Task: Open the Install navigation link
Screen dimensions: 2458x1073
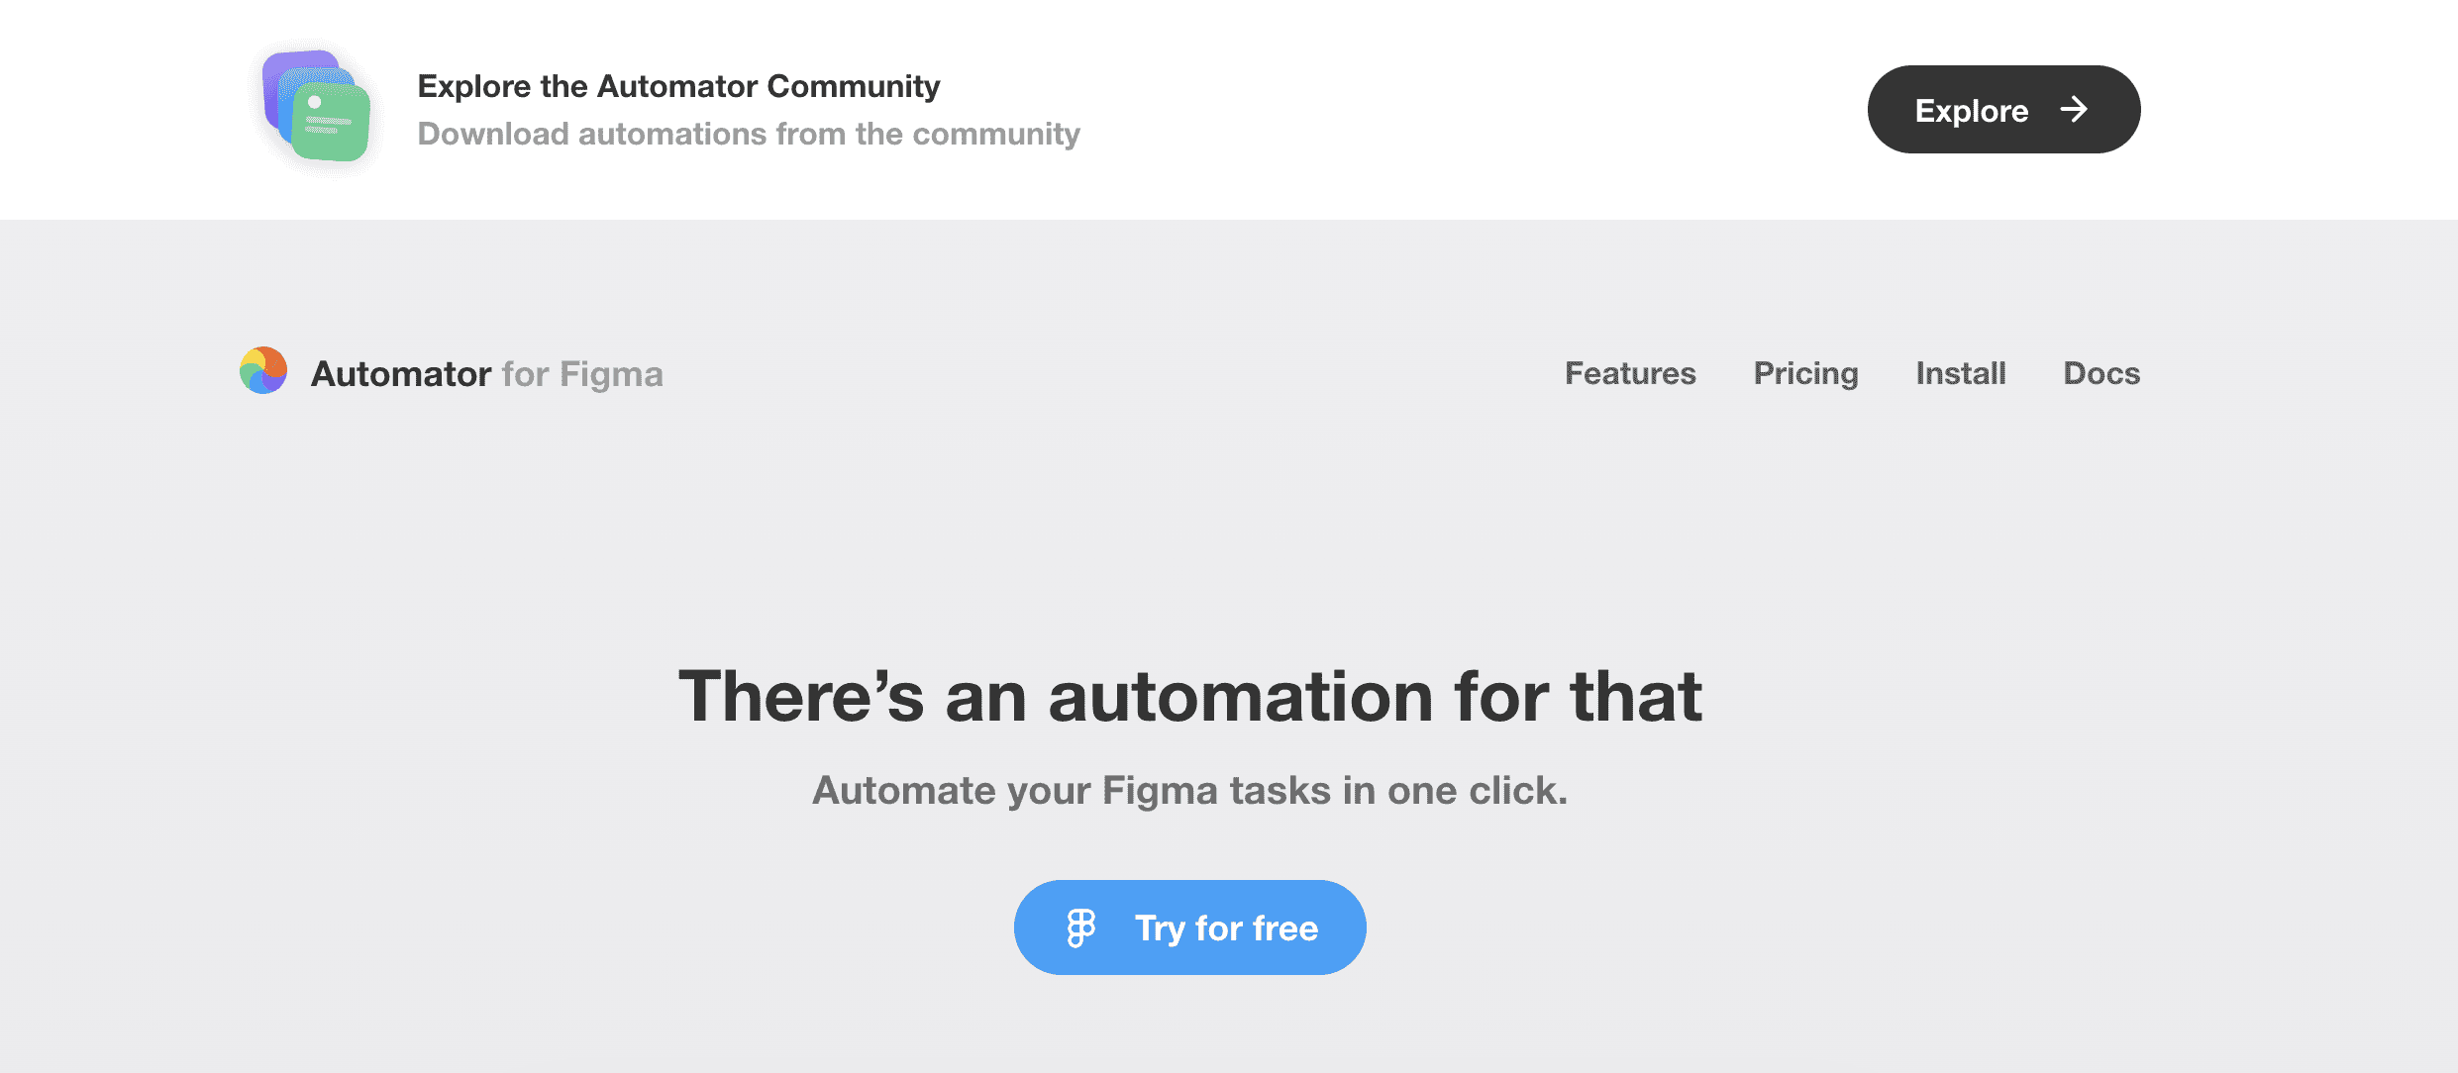Action: click(1961, 373)
